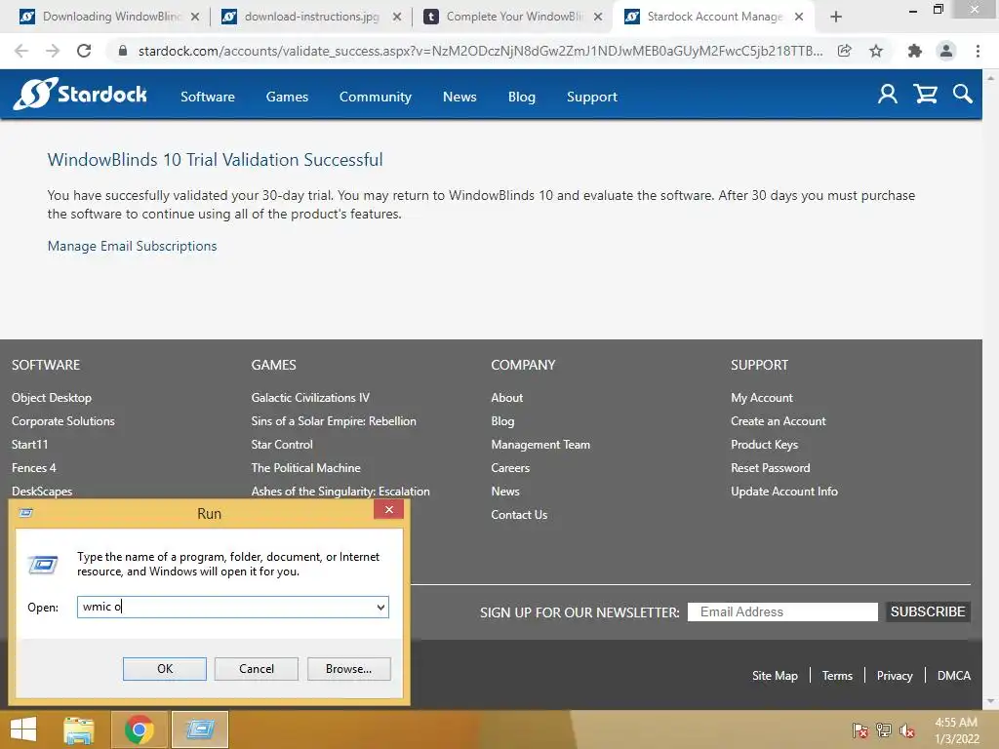Open News in the Stardock top nav

pos(460,97)
